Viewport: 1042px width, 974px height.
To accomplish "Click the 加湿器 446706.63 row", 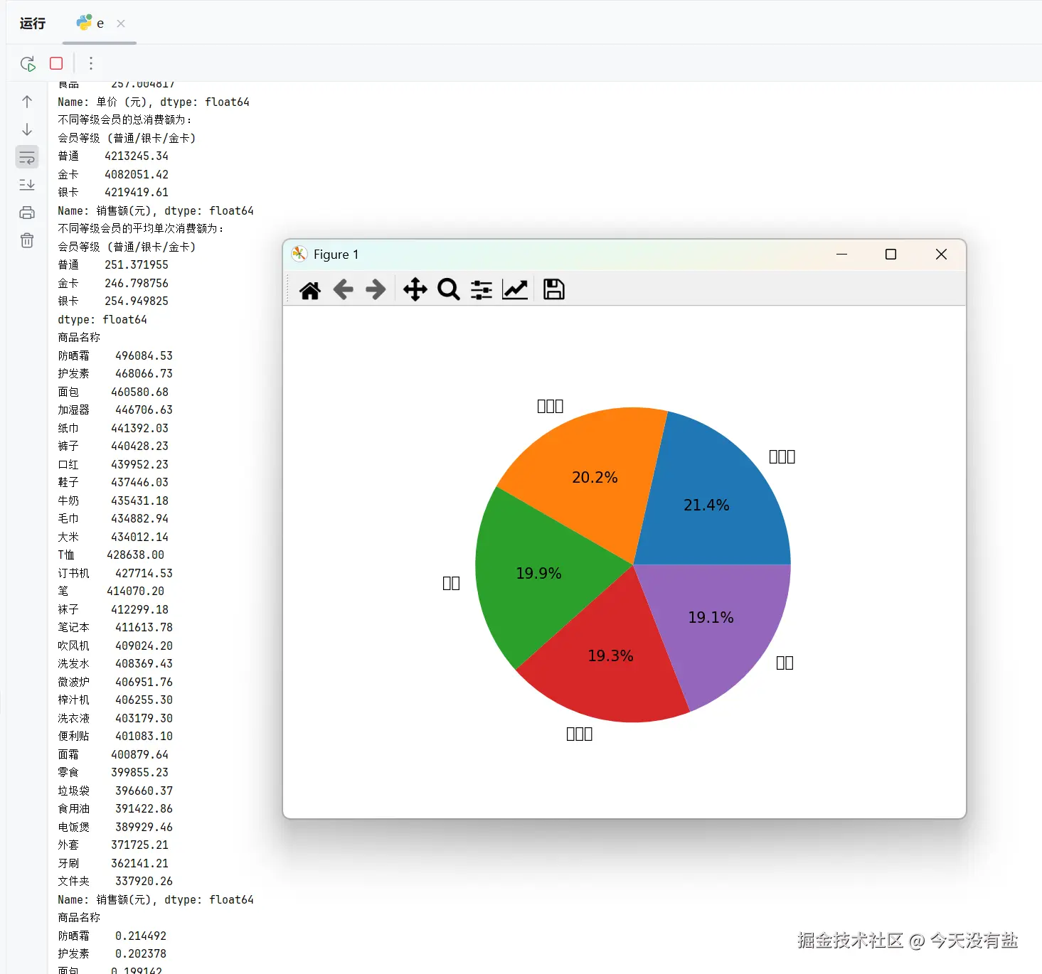I will click(115, 410).
